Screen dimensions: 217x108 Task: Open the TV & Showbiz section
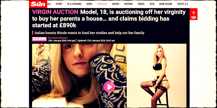coord(74,4)
